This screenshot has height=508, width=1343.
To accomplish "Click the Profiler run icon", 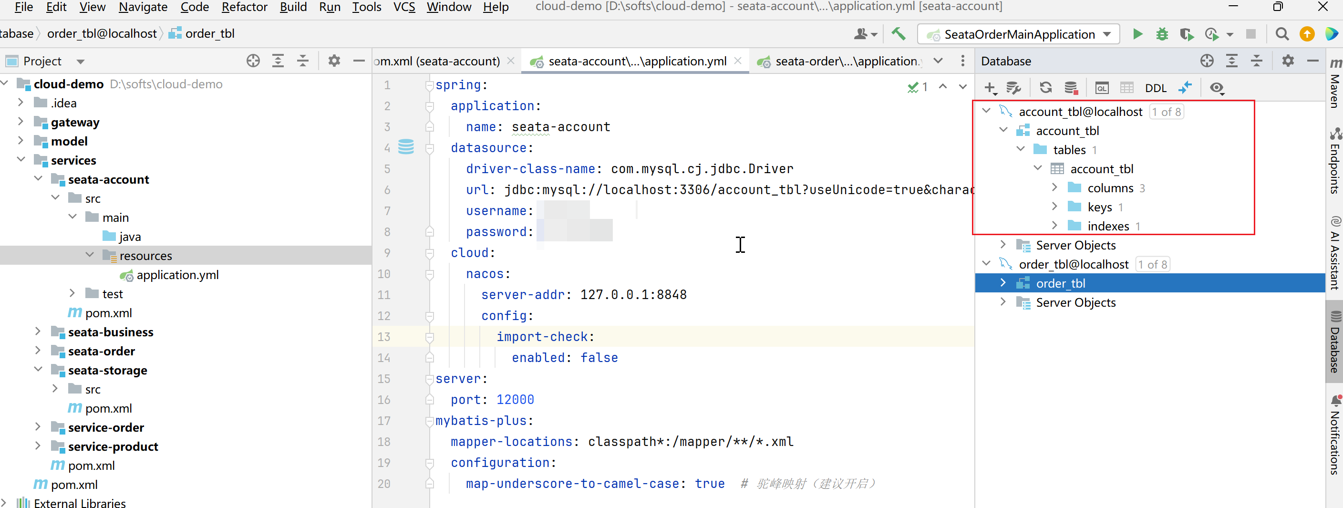I will pos(1212,34).
